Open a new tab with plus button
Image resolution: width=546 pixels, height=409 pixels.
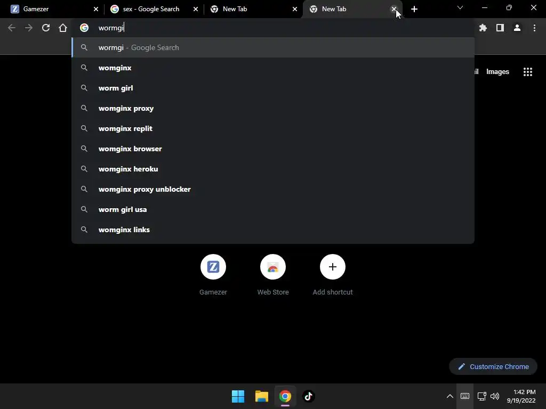click(414, 9)
